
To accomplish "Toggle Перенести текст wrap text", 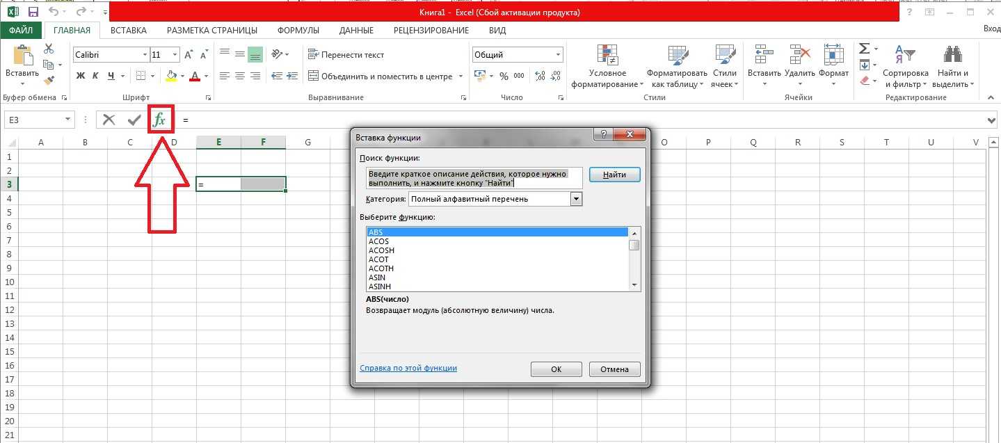I will pos(346,54).
